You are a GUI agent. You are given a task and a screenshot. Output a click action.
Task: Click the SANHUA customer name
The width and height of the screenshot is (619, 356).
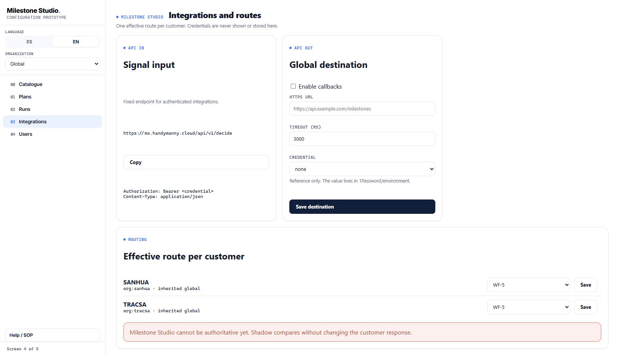(136, 282)
